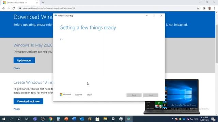Click the Create Windows 10 installation heading

click(x=33, y=82)
